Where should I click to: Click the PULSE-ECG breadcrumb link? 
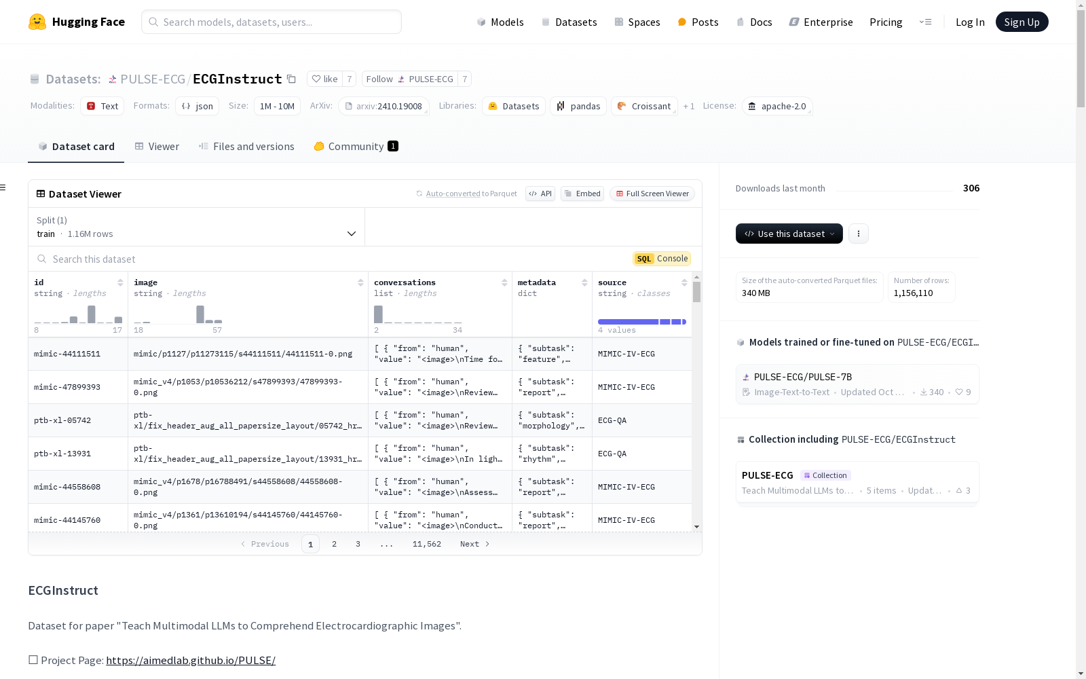coord(153,79)
